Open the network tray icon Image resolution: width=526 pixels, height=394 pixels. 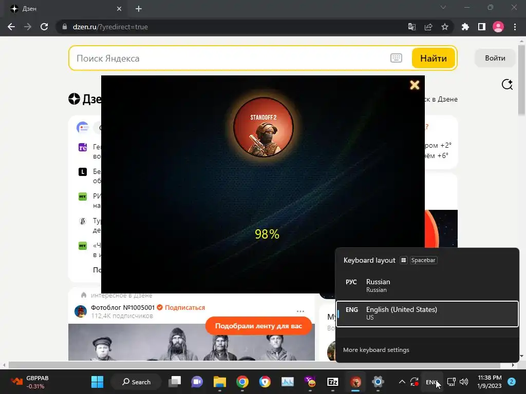point(452,382)
